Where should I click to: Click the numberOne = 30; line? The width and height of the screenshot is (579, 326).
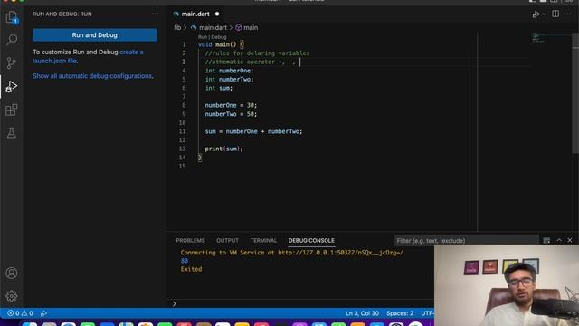[231, 105]
